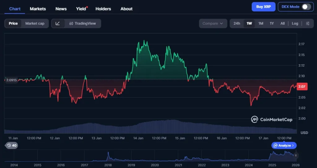
Task: Click the current price 2.07 label
Action: click(302, 87)
